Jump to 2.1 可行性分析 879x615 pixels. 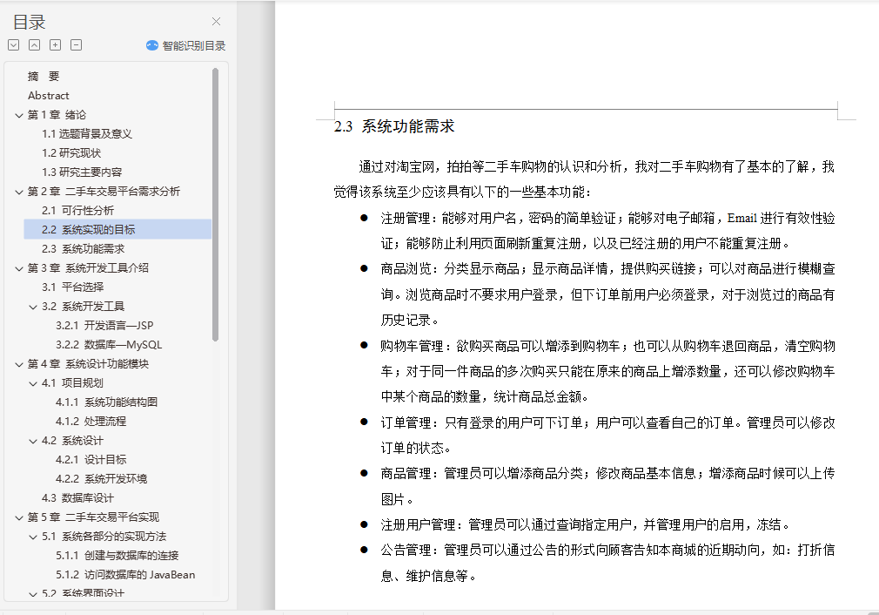tap(78, 211)
